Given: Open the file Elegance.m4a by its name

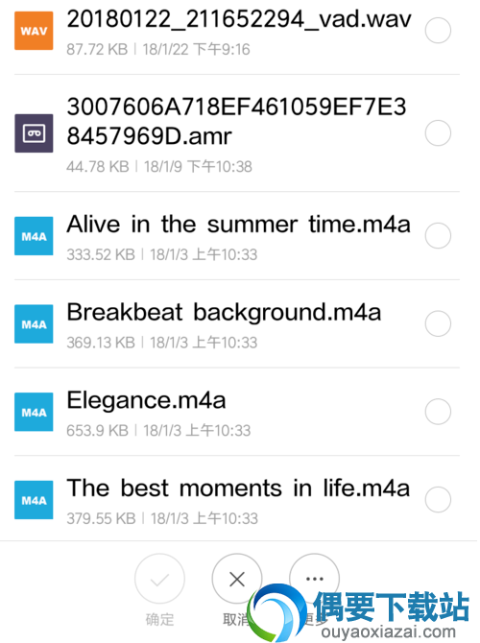Looking at the screenshot, I should (x=147, y=400).
